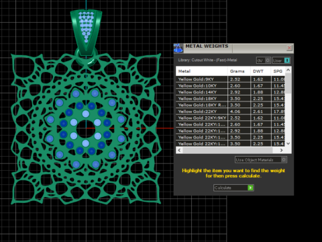Sort by the SPG column header

coord(278,71)
